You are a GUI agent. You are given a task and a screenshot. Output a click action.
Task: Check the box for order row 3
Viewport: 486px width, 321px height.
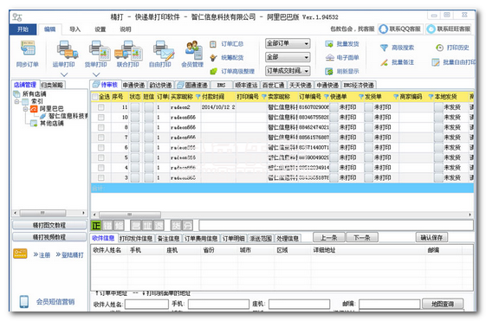point(101,177)
